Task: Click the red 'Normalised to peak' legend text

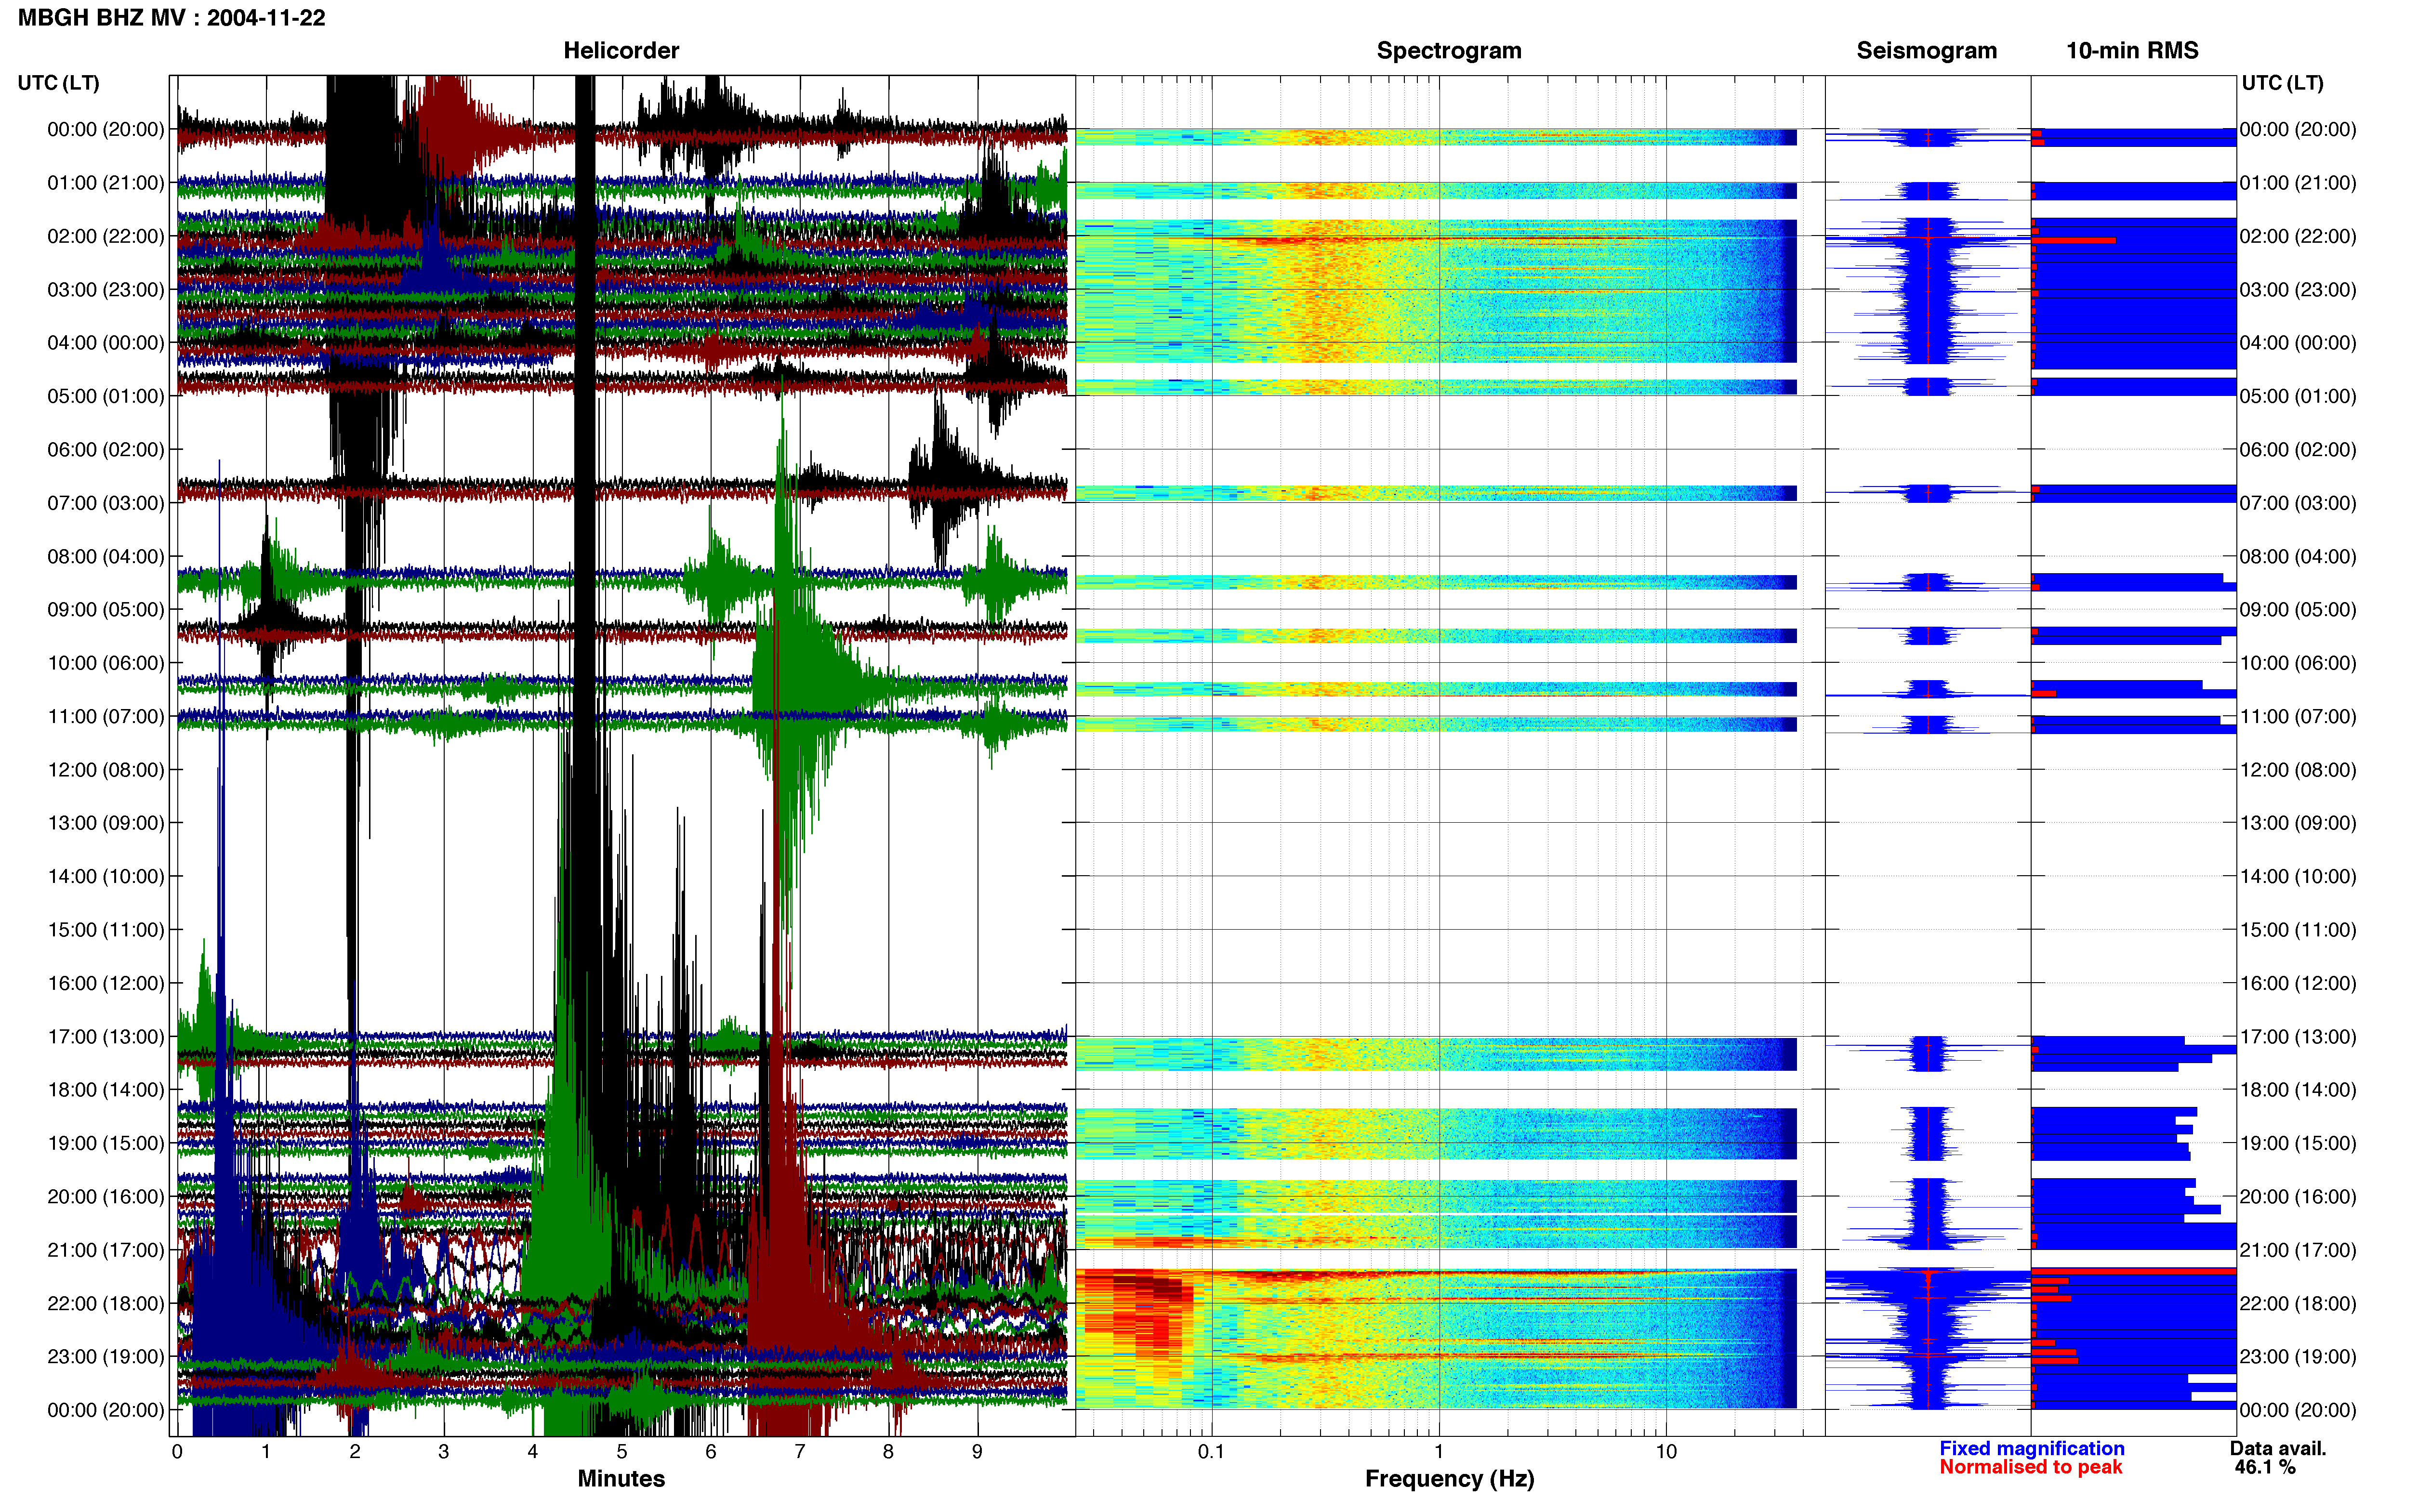Action: 2030,1467
